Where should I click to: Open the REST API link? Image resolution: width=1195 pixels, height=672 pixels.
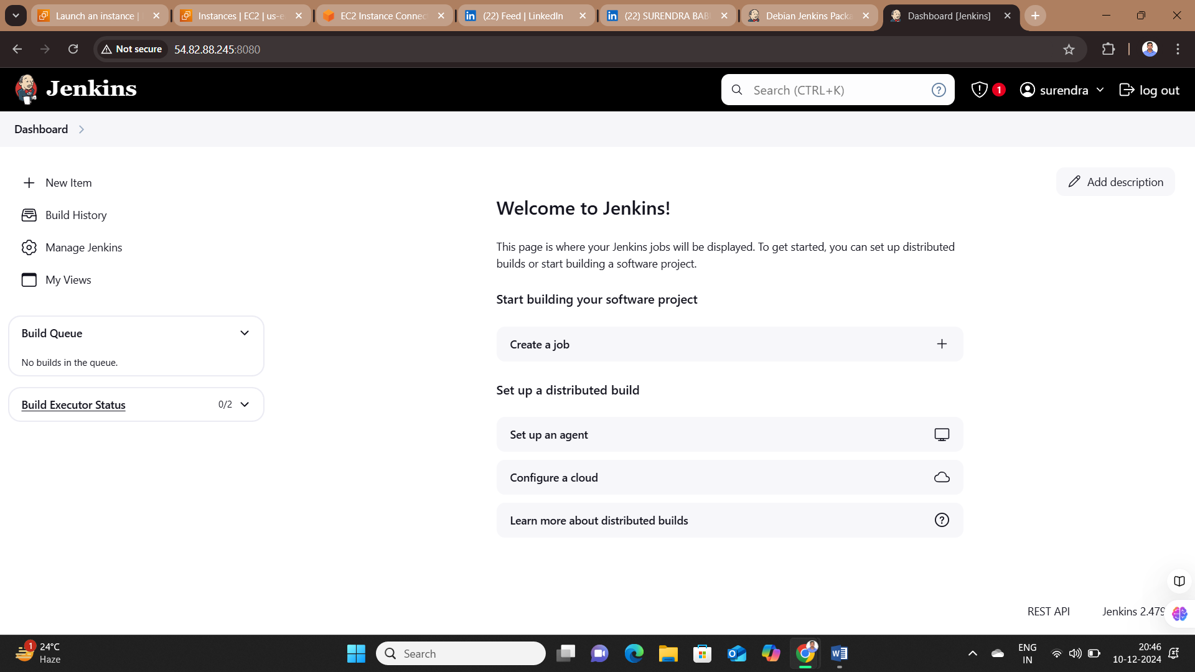[x=1048, y=612]
